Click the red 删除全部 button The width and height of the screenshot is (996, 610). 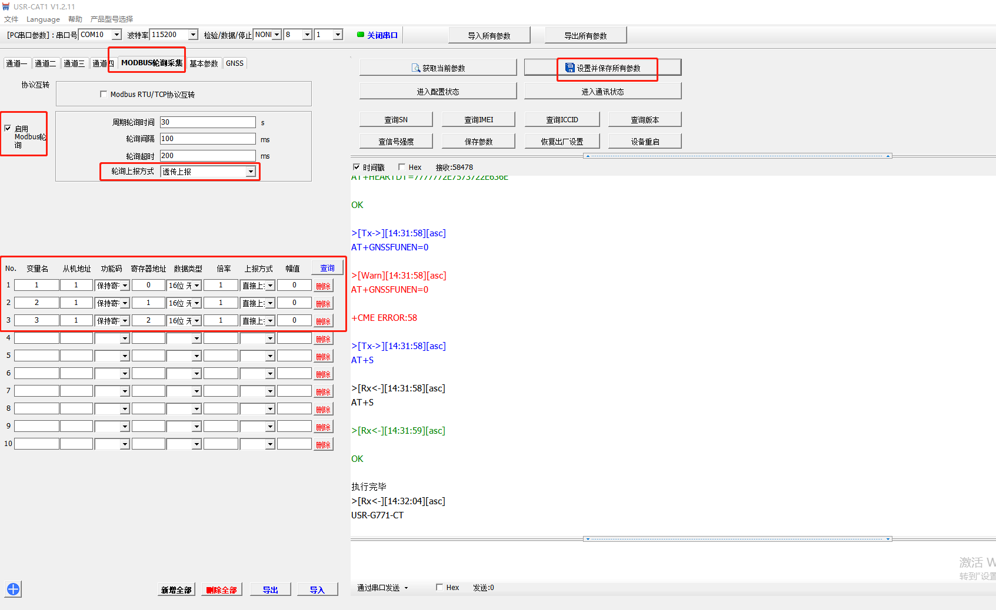221,589
